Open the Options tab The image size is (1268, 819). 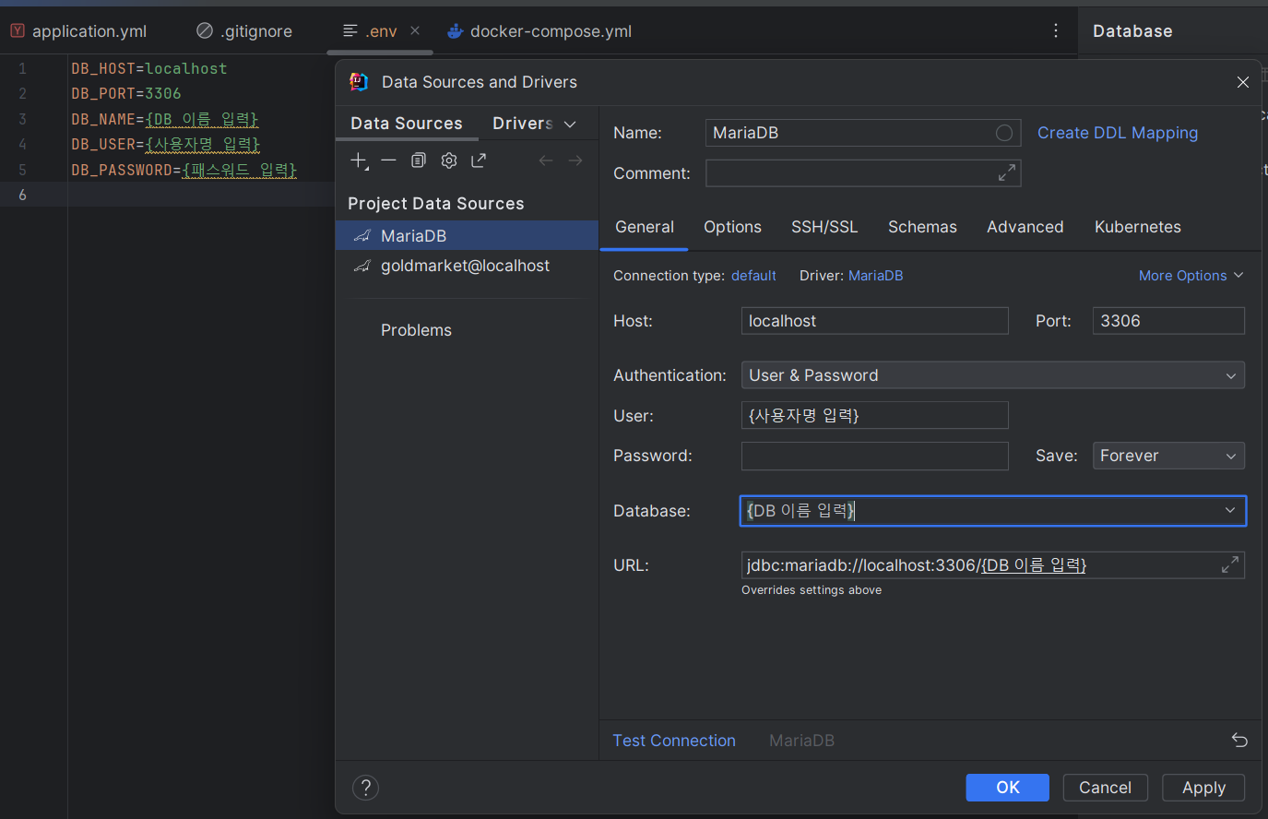coord(732,227)
